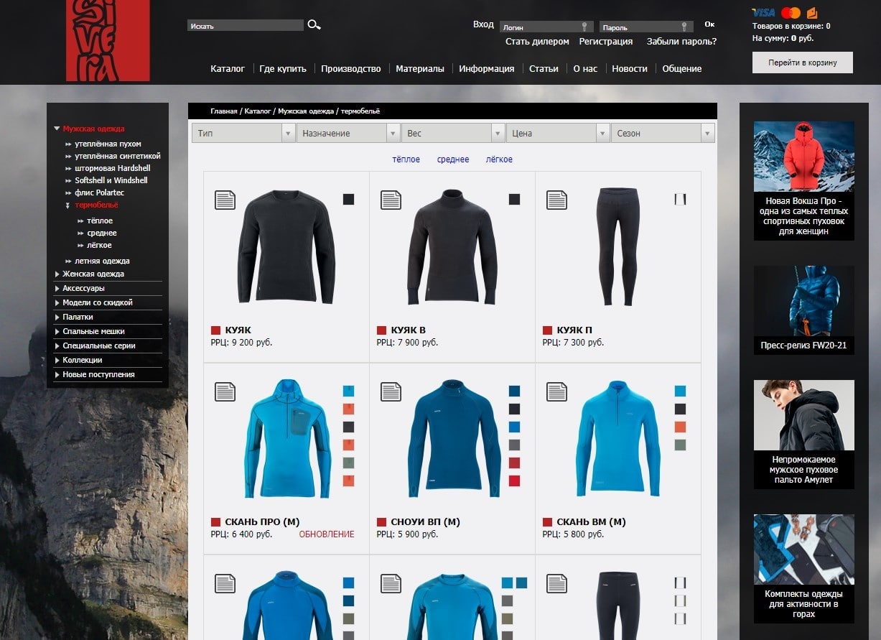Open the Производство menu item
Image resolution: width=881 pixels, height=640 pixels.
[351, 69]
